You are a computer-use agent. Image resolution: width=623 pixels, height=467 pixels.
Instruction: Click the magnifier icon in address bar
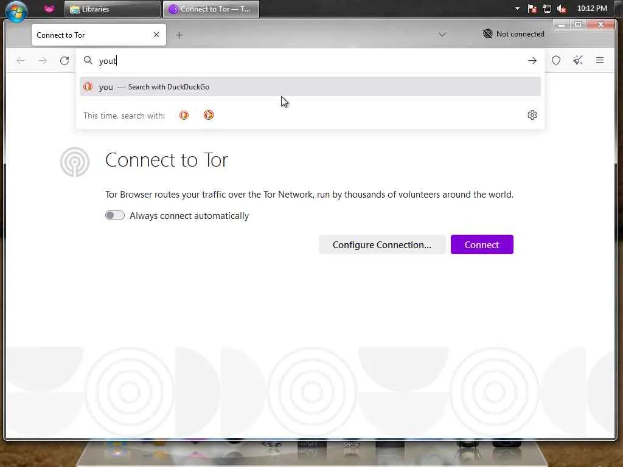(x=88, y=60)
